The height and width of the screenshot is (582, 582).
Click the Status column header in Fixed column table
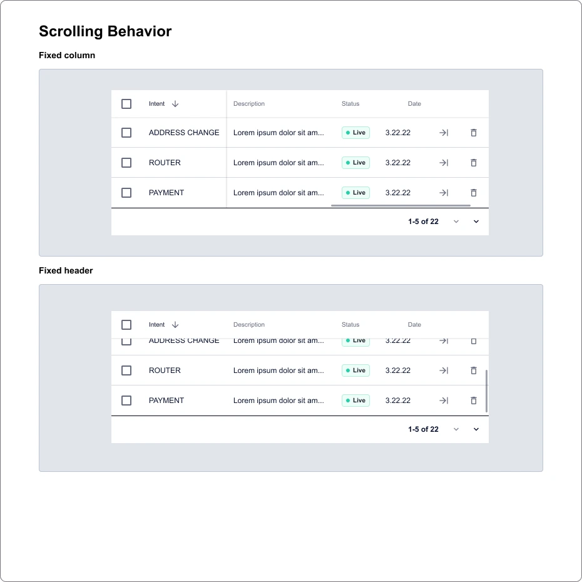pos(350,104)
